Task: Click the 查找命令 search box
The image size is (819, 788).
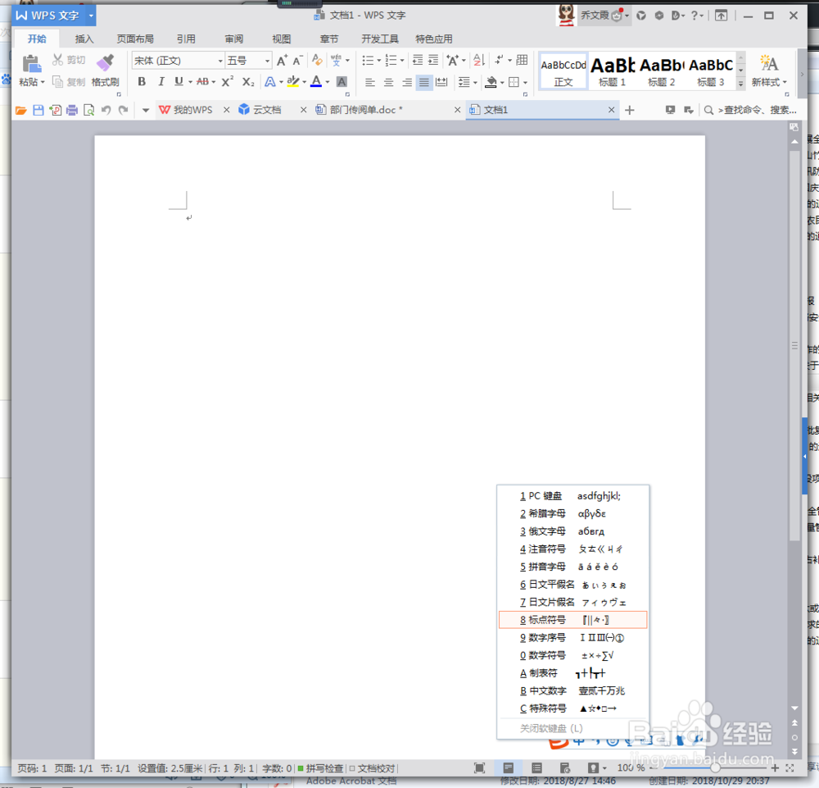Action: pos(751,110)
